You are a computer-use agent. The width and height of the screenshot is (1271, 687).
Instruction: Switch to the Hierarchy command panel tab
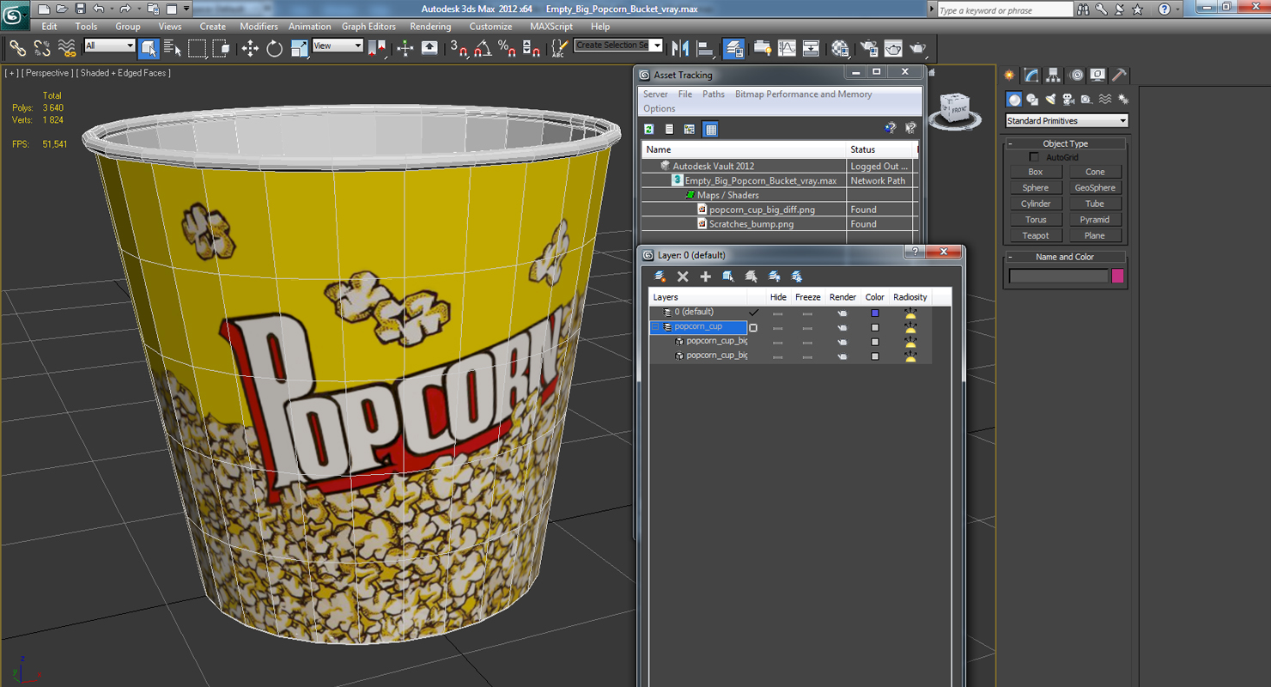[x=1054, y=76]
